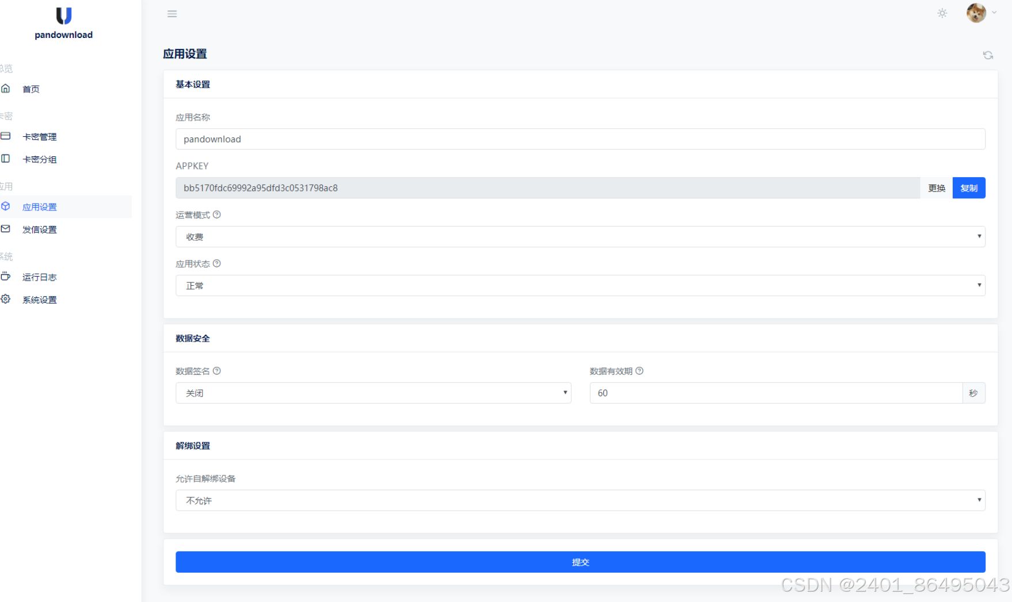Expand the chevron next to avatar
Screen dimensions: 1012x602
click(x=994, y=12)
